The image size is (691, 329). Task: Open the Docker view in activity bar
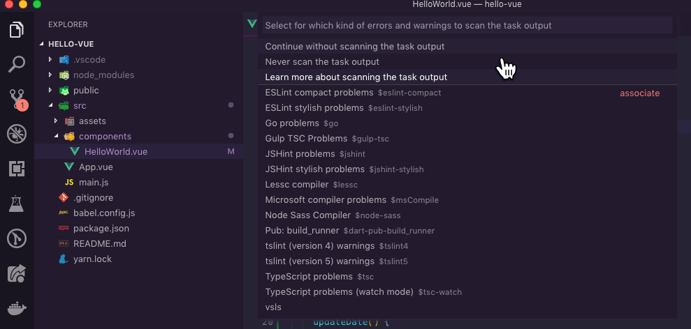pyautogui.click(x=17, y=308)
